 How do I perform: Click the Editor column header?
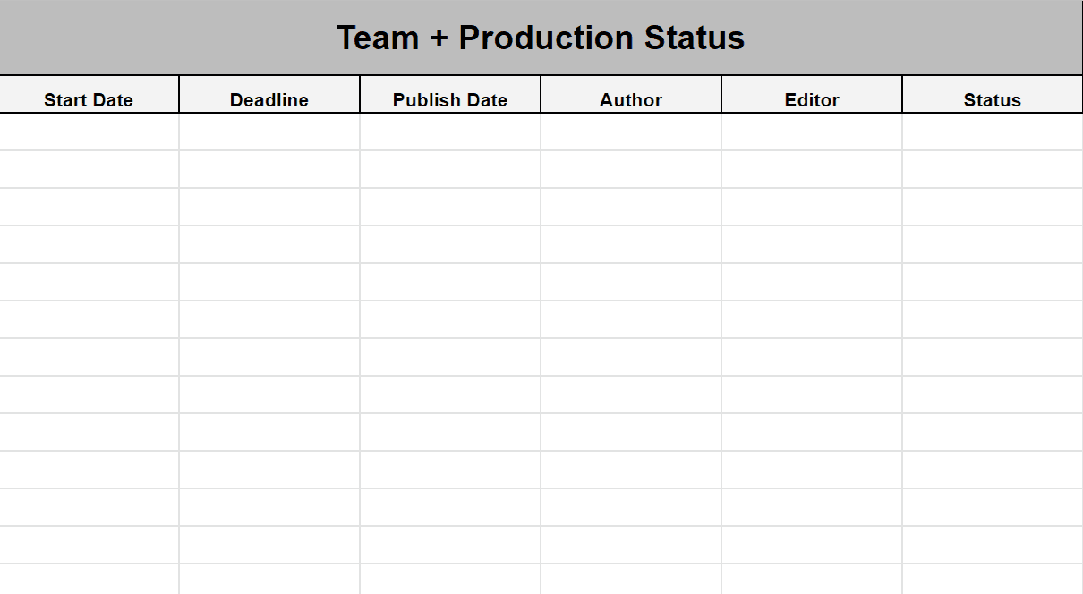point(812,99)
